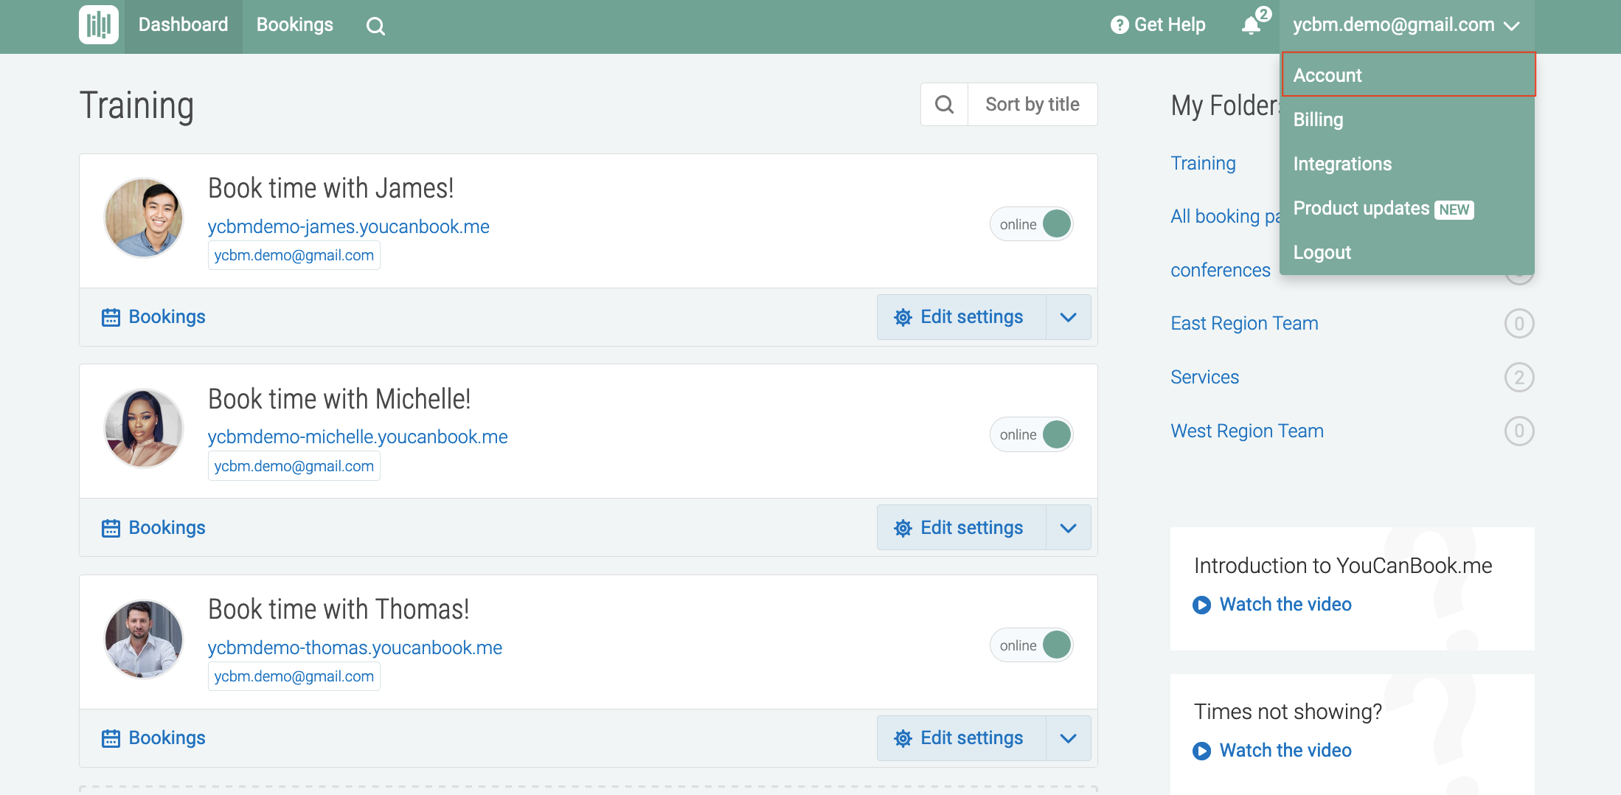This screenshot has width=1621, height=795.
Task: Click the Book time with Michelle! title
Action: click(339, 399)
